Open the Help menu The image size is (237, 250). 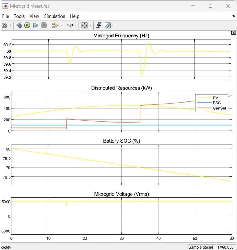75,16
